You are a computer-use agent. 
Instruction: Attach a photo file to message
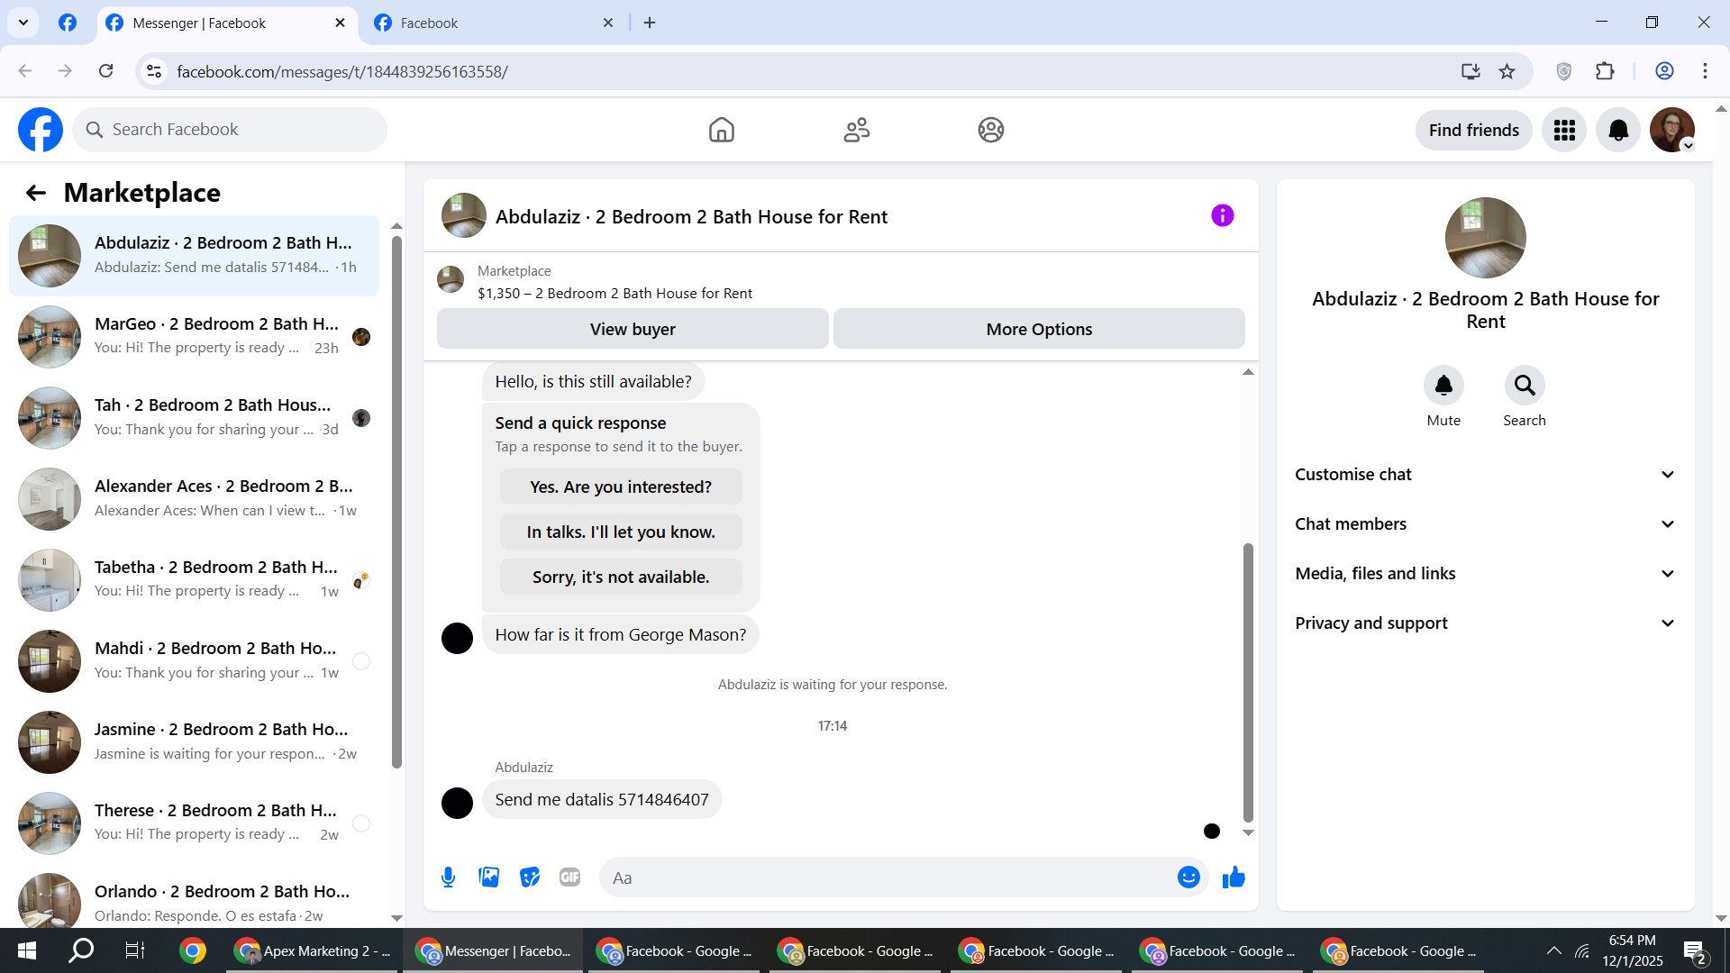tap(489, 878)
